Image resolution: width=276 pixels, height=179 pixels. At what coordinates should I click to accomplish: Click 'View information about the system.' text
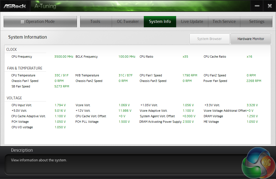(39, 160)
